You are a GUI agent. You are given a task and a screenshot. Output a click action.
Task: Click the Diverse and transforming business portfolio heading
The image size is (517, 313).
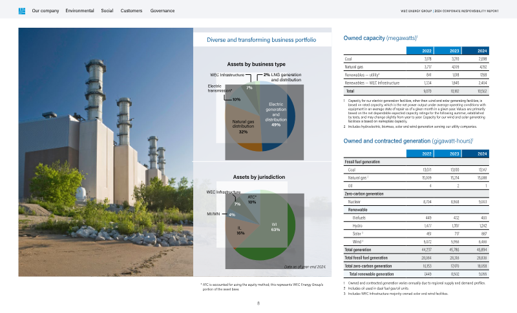[261, 40]
